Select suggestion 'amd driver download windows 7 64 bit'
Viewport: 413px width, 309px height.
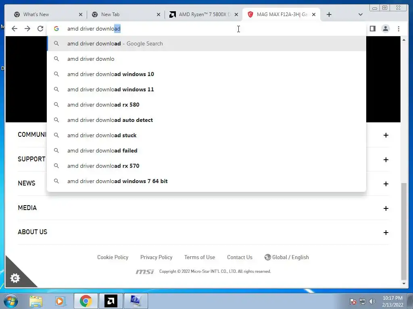point(206,181)
